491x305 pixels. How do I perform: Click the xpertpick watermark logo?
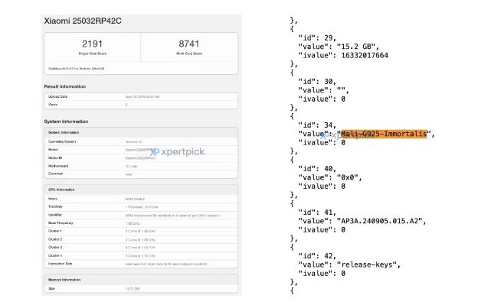pos(177,152)
